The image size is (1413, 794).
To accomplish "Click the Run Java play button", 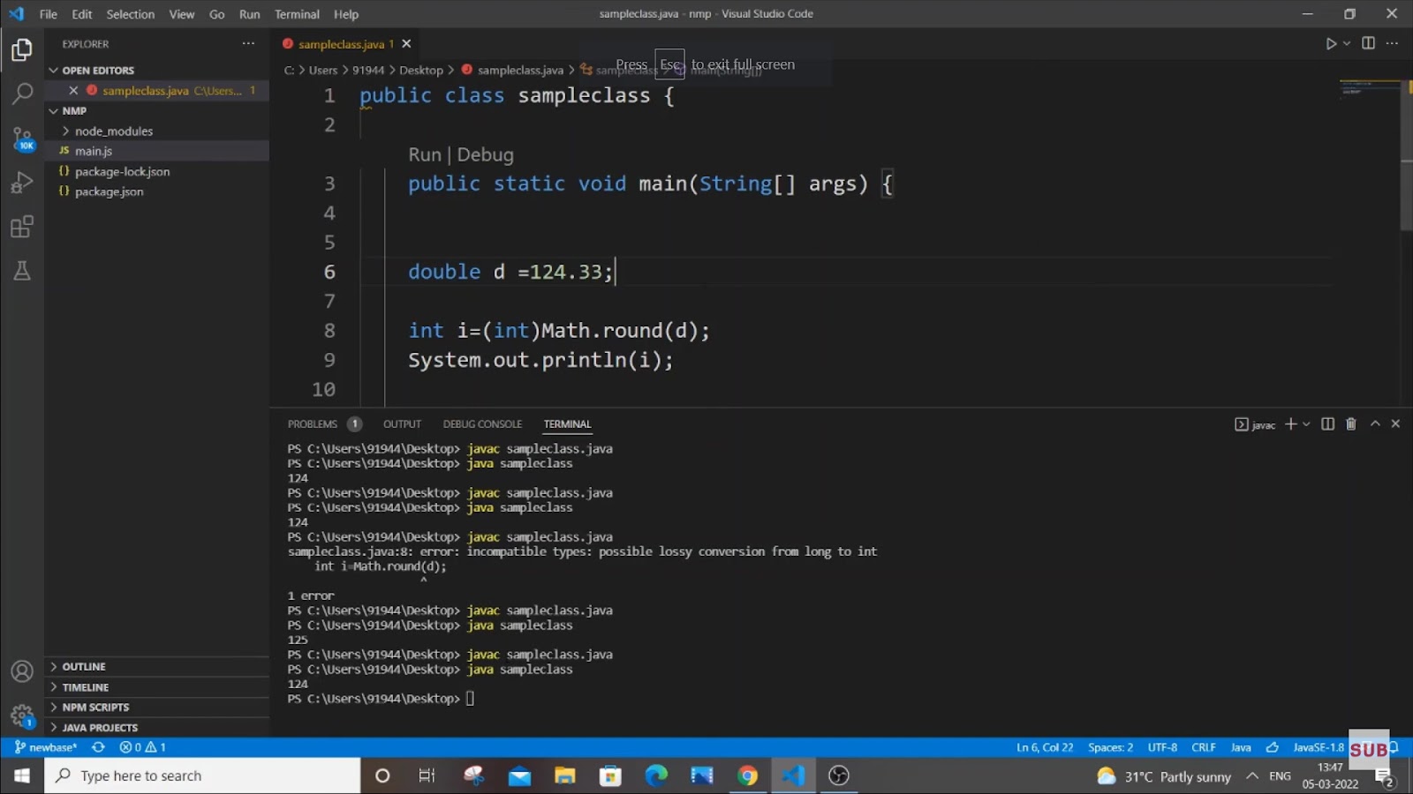I will point(1331,43).
